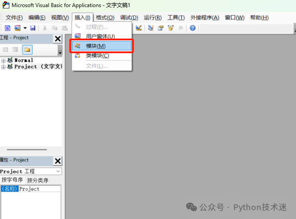
Task: Open the 视图(V) menu
Action: (x=60, y=18)
